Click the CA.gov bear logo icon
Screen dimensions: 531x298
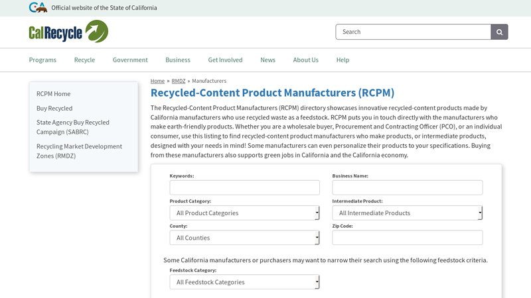pos(38,7)
